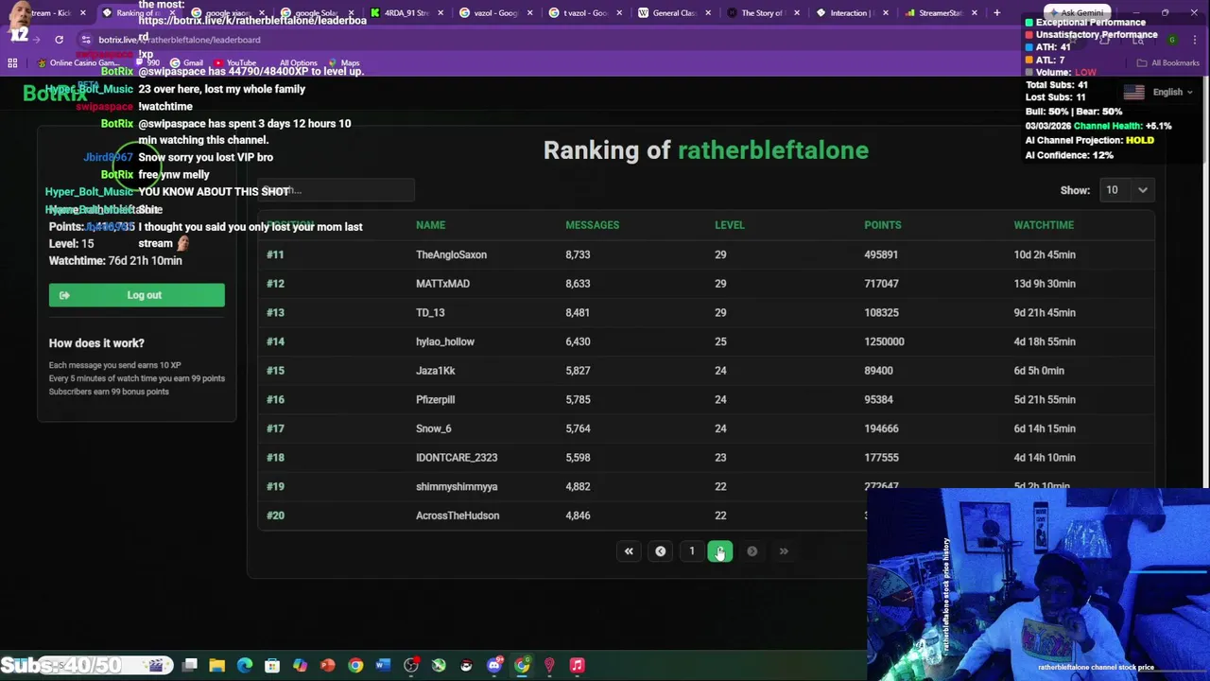Switch to the General Clas... browser tab
This screenshot has width=1210, height=681.
[x=673, y=13]
